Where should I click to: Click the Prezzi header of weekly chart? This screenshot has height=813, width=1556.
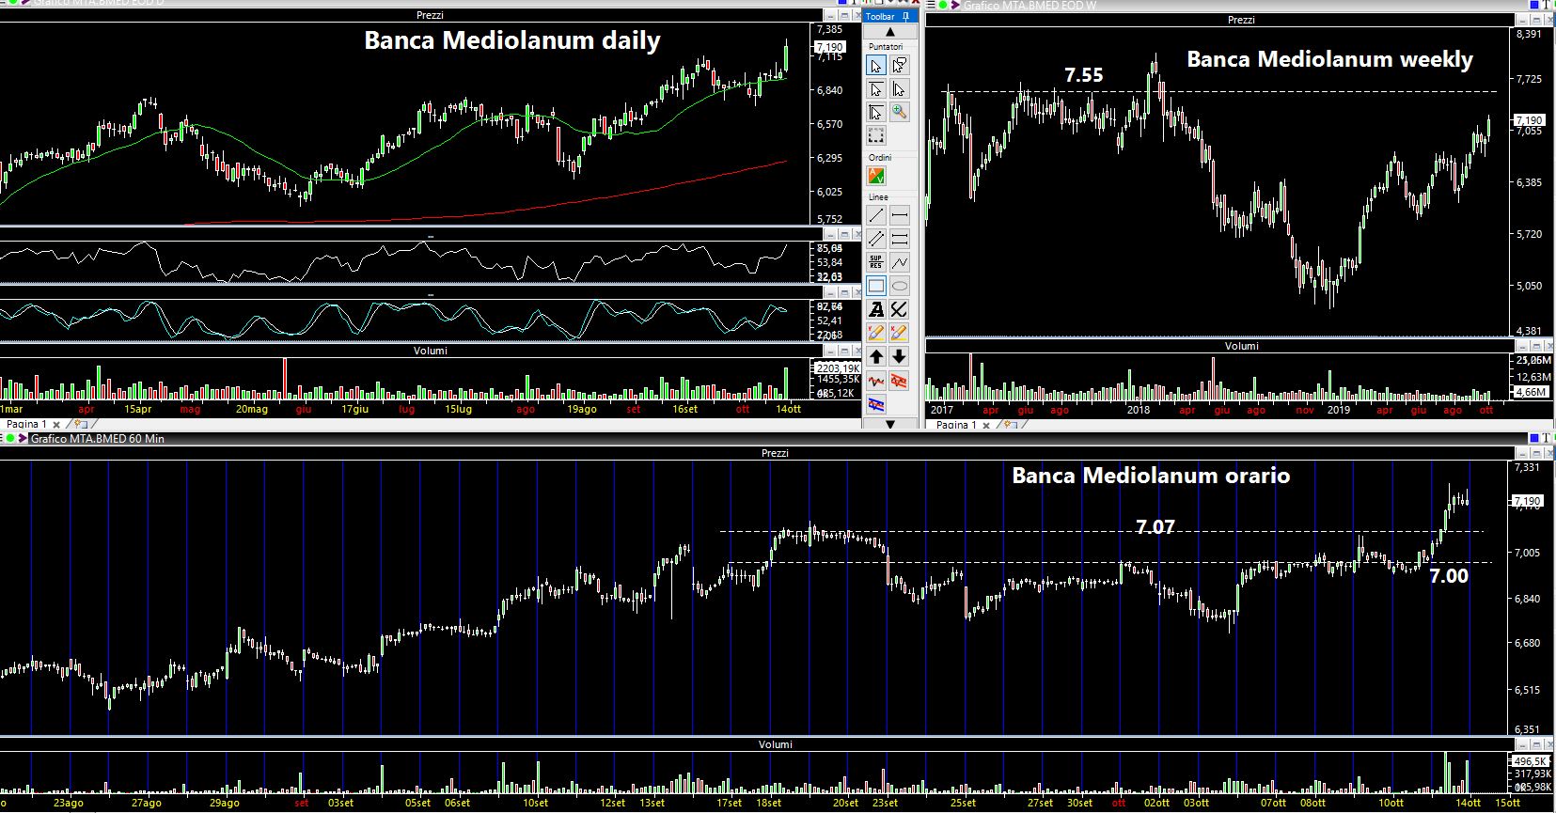[x=1241, y=20]
